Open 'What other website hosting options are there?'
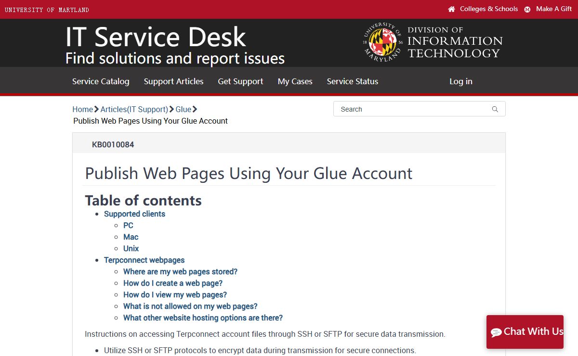The height and width of the screenshot is (356, 578). [x=203, y=318]
